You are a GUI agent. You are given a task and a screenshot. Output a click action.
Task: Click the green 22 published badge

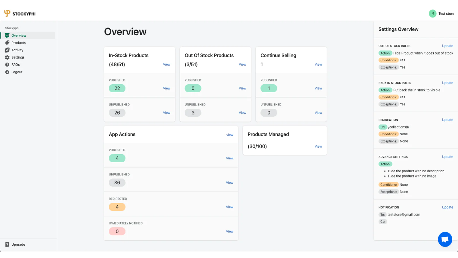coord(117,88)
